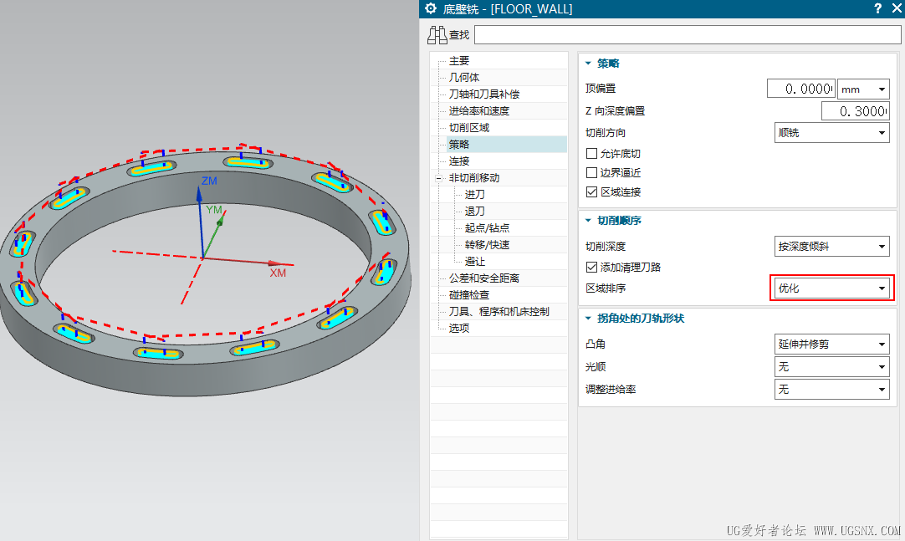This screenshot has height=541, width=905.
Task: Open the mm unit dropdown
Action: tap(863, 89)
